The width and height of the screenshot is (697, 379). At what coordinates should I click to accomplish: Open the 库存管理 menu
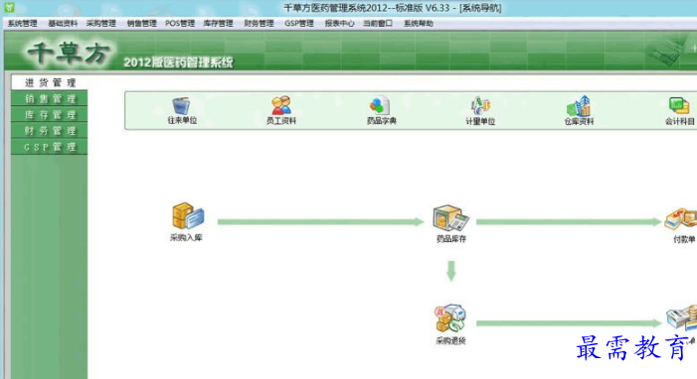click(218, 24)
